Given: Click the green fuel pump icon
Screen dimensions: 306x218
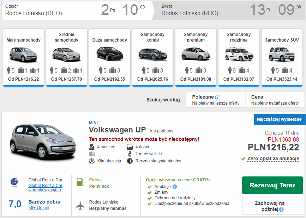Looking at the screenshot, I should point(80,182).
